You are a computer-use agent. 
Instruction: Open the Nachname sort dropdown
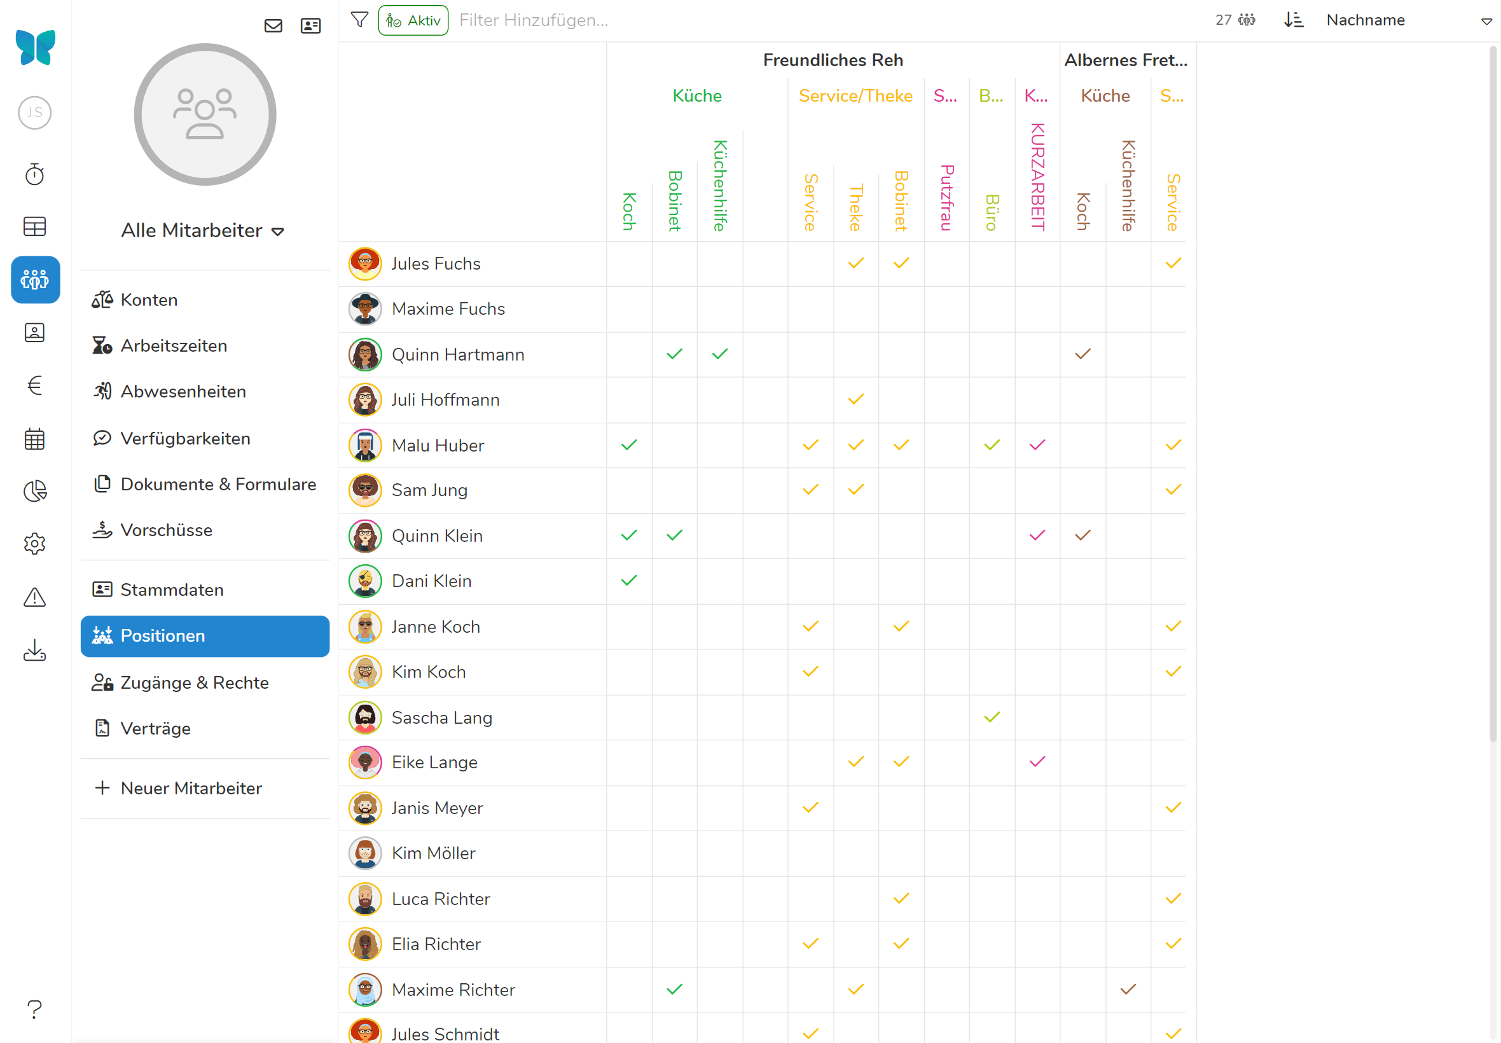(1408, 20)
